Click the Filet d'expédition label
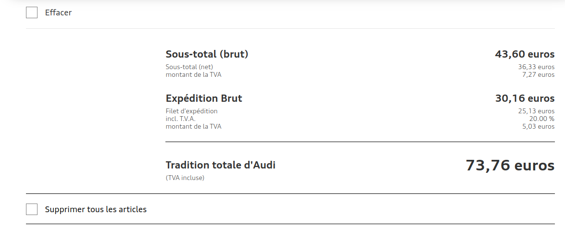The width and height of the screenshot is (565, 228). pyautogui.click(x=191, y=111)
